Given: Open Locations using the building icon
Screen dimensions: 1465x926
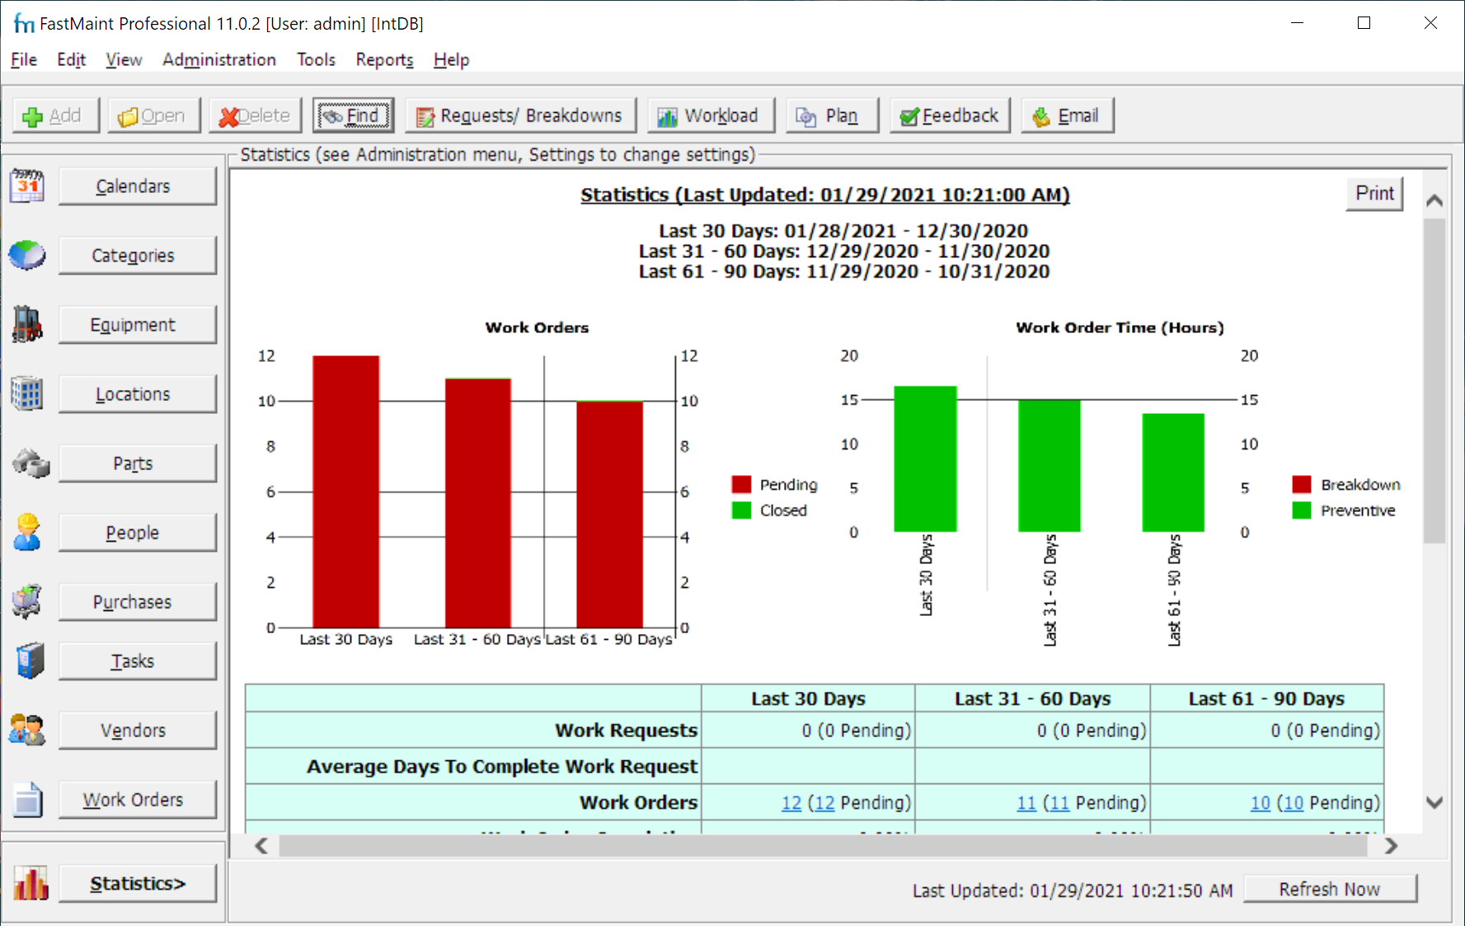Looking at the screenshot, I should (x=27, y=393).
